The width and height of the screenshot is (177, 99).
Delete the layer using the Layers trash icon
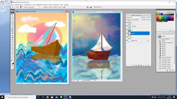tap(149, 65)
